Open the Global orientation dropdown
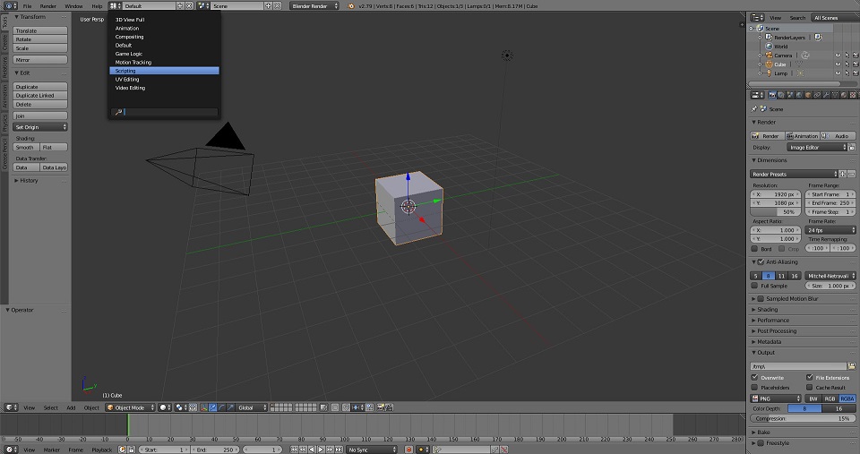The height and width of the screenshot is (454, 860). click(252, 408)
